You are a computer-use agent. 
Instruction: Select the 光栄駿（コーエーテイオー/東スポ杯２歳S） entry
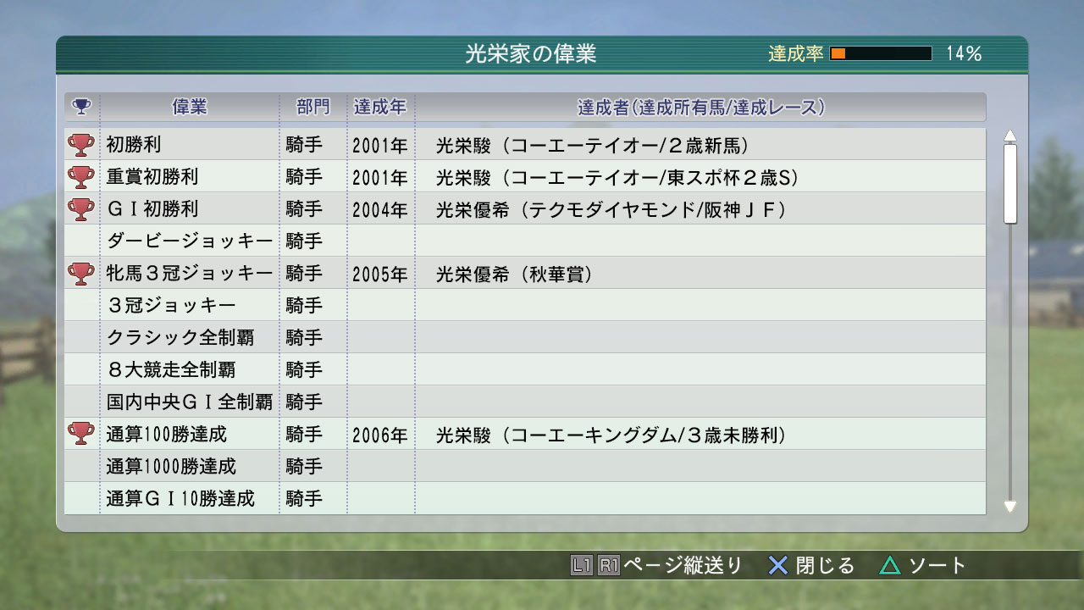pyautogui.click(x=619, y=177)
